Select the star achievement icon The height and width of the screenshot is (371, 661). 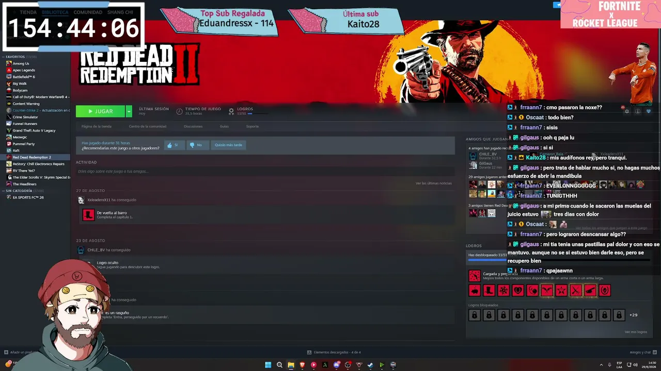tap(561, 291)
